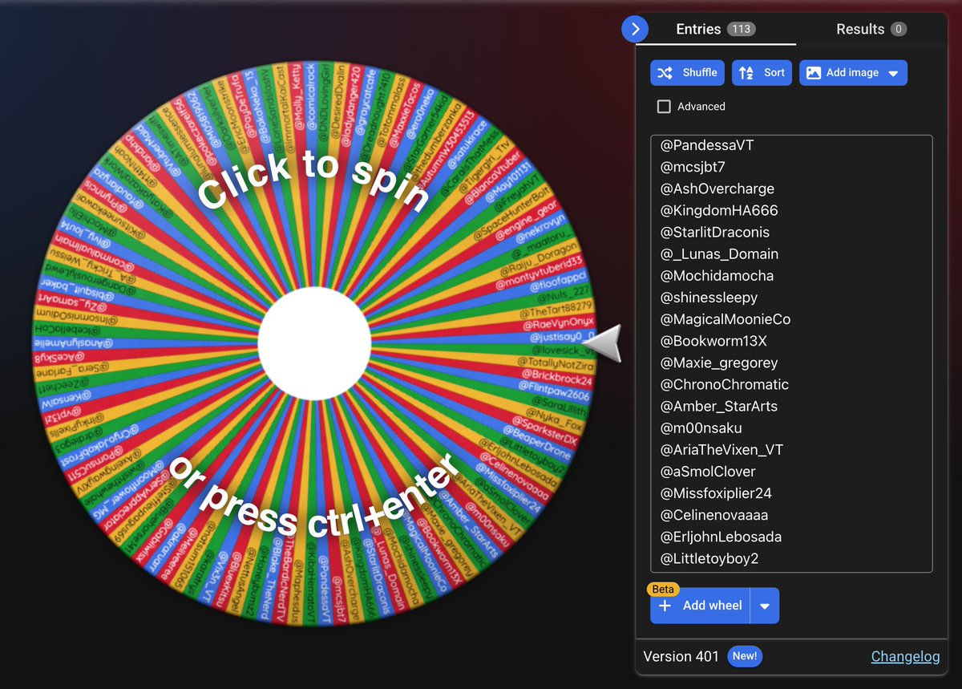962x689 pixels.
Task: Sort the entries alphabetically
Action: pos(762,72)
